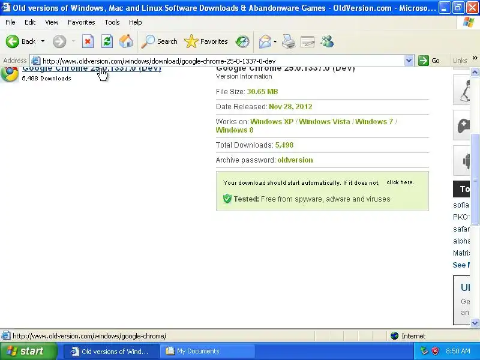Click the IE icon in title bar
Viewport: 480px width, 360px height.
(6, 7)
